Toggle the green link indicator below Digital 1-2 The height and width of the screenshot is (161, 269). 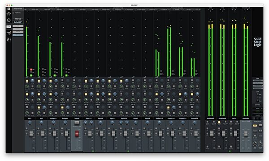pyautogui.click(x=93, y=151)
